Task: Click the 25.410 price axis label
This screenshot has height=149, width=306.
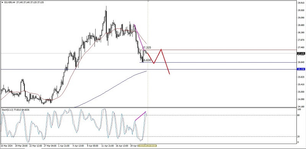Action: (301, 84)
